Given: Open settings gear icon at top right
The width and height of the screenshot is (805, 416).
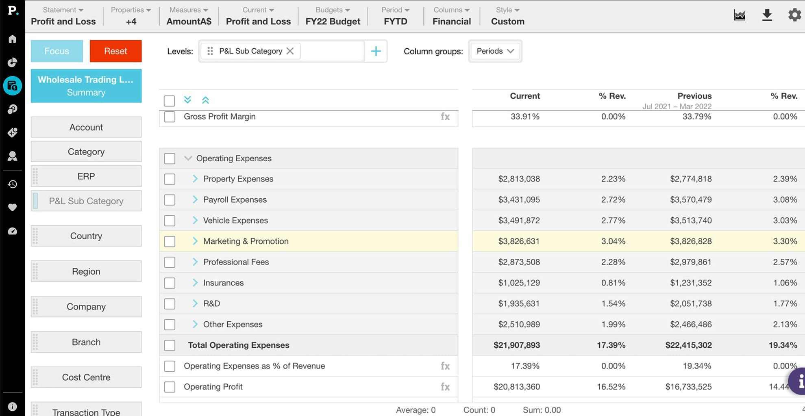Looking at the screenshot, I should click(794, 15).
